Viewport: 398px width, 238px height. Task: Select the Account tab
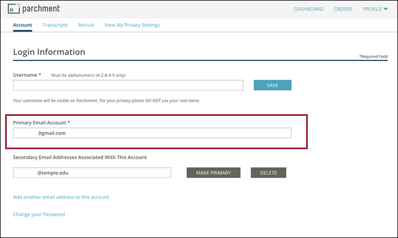23,25
